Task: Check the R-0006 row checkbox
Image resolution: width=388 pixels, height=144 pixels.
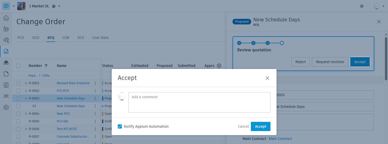Action: (18, 129)
